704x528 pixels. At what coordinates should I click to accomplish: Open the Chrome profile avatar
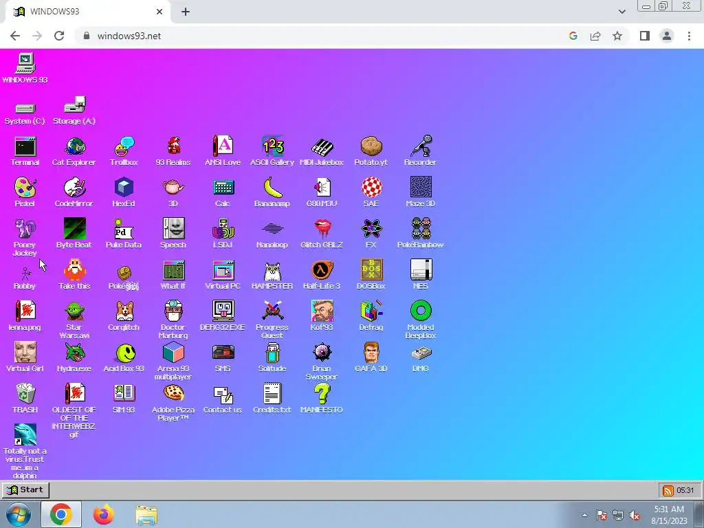[x=667, y=36]
